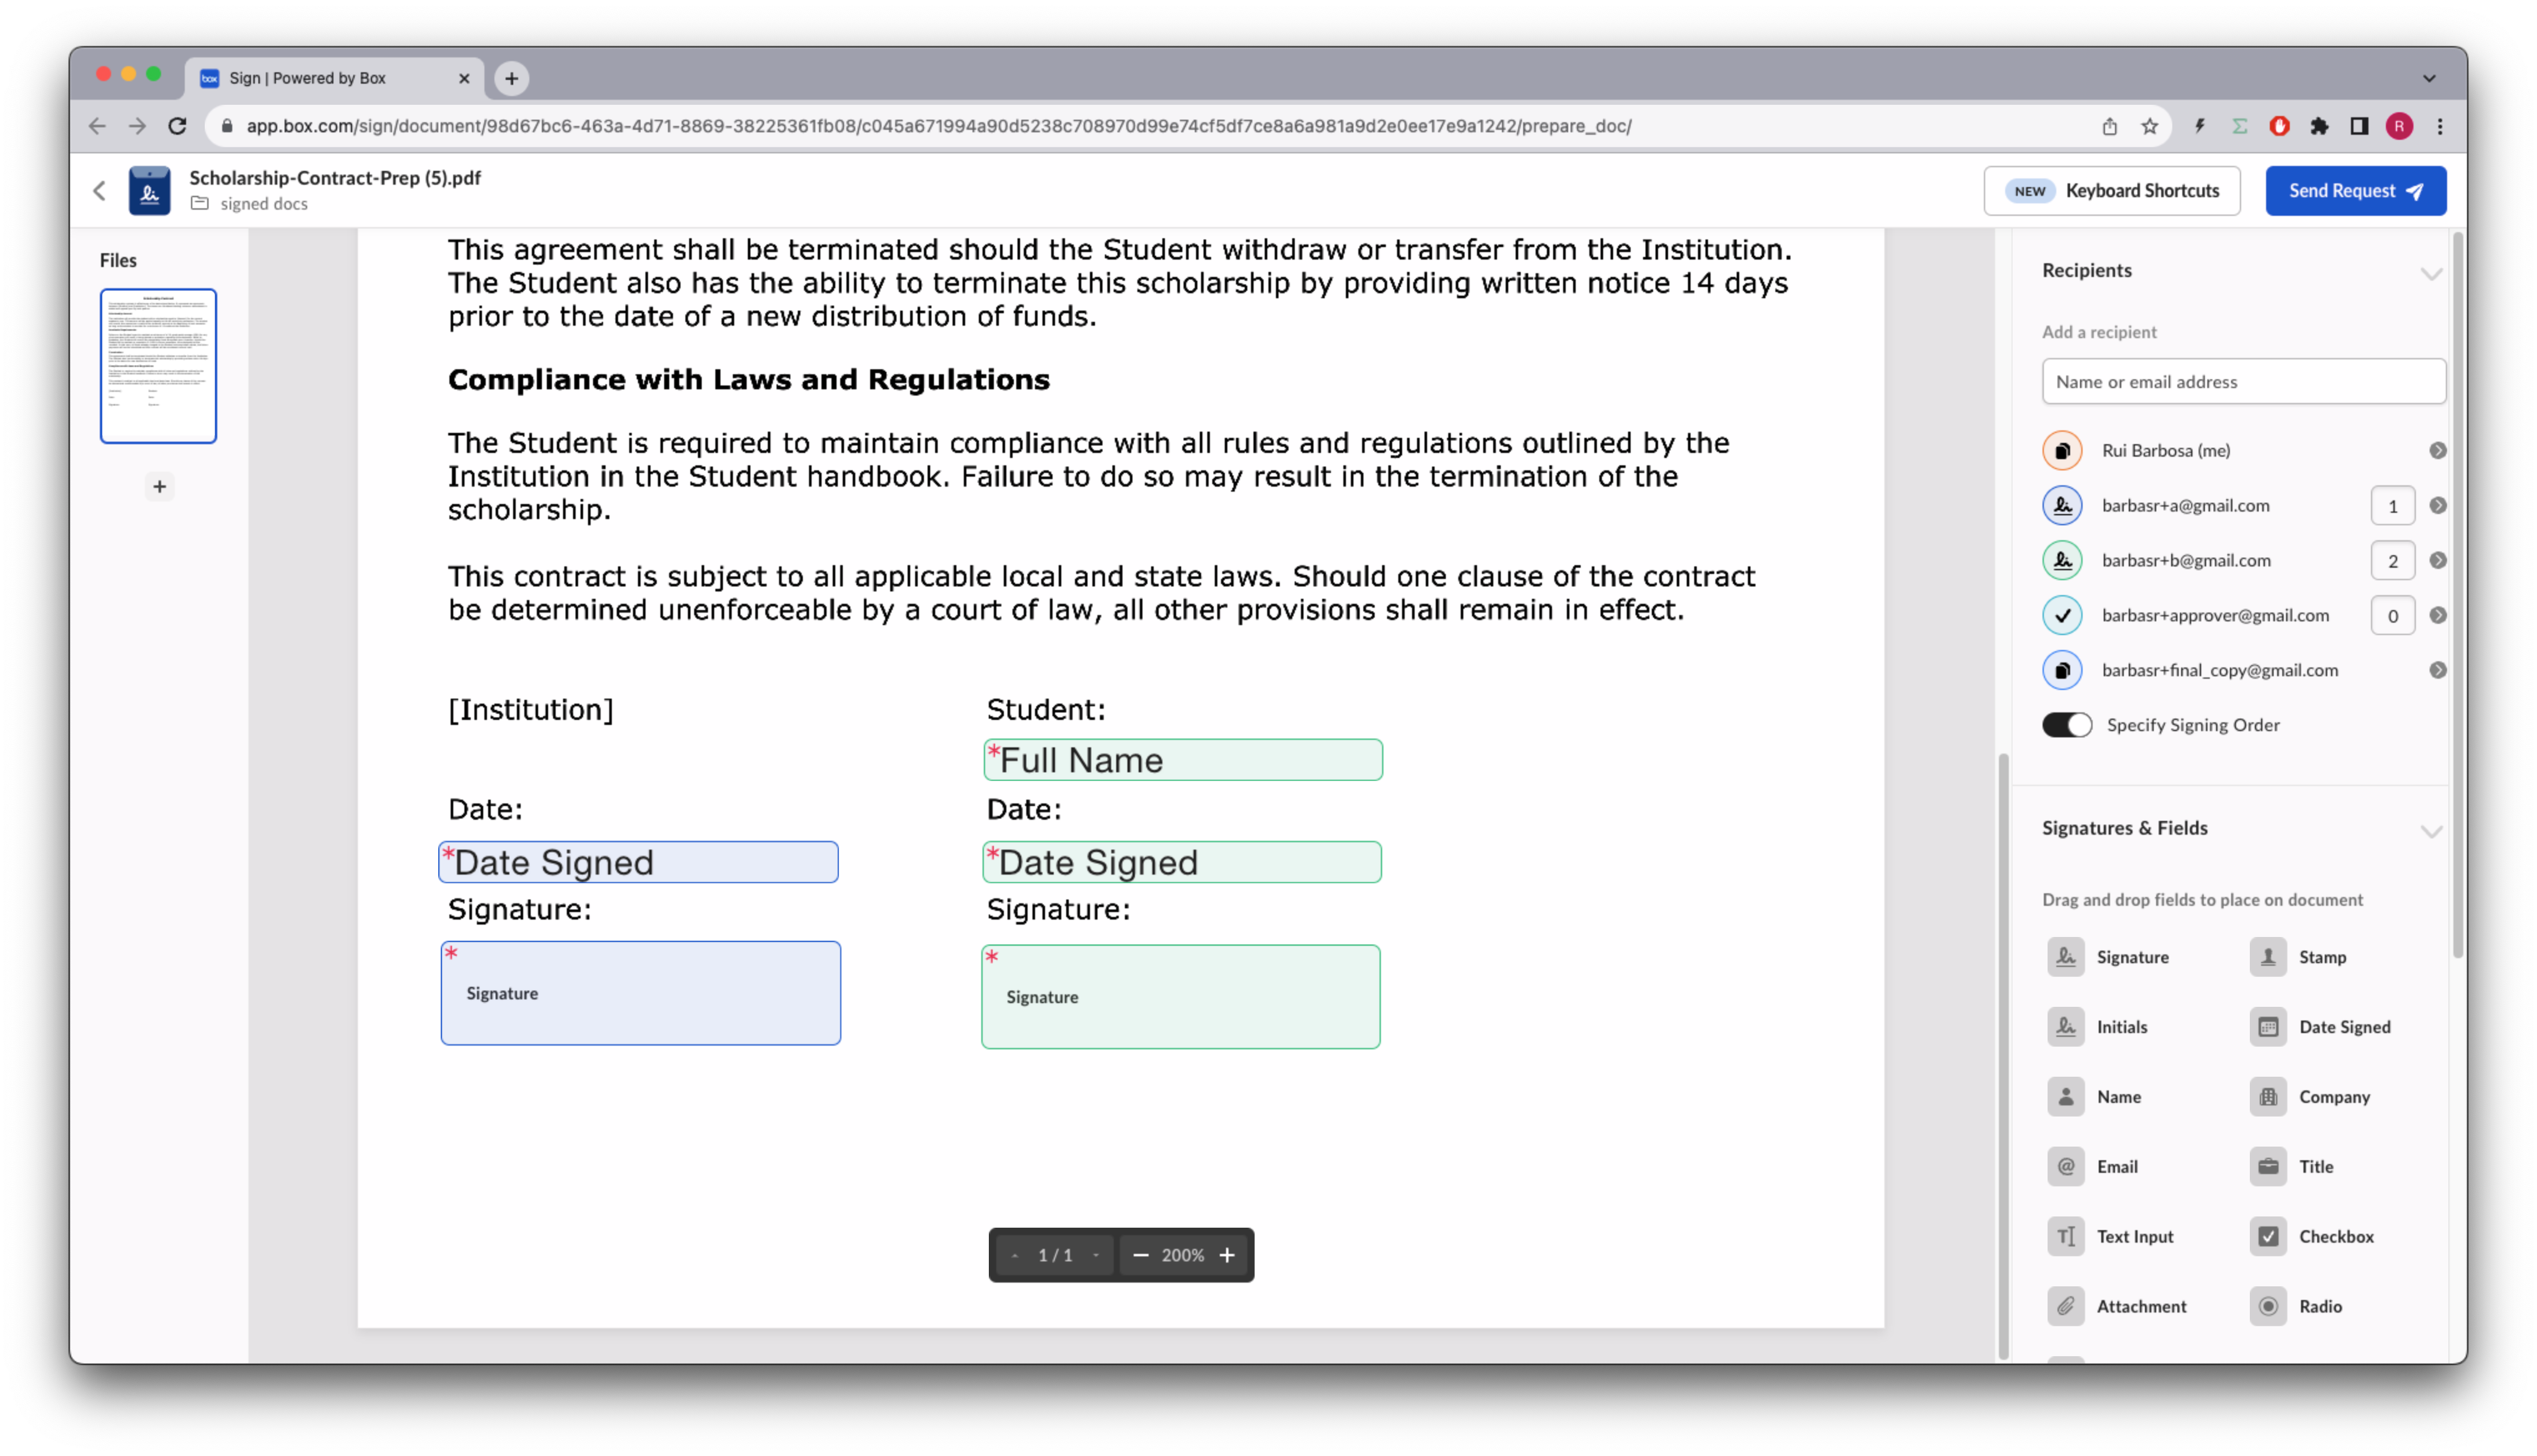Image resolution: width=2537 pixels, height=1456 pixels.
Task: Toggle Specify Signing Order switch
Action: coord(2067,725)
